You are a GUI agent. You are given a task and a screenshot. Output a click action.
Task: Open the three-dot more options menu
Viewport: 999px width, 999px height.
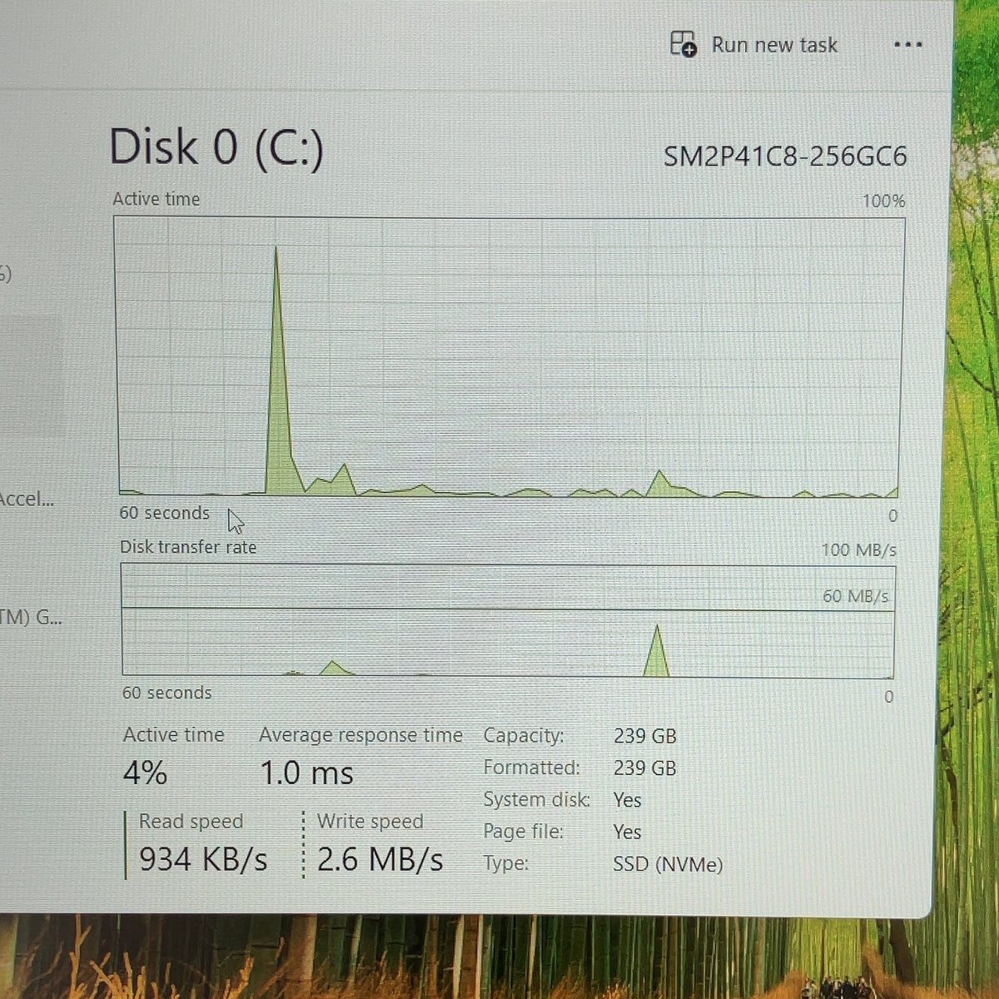point(907,44)
